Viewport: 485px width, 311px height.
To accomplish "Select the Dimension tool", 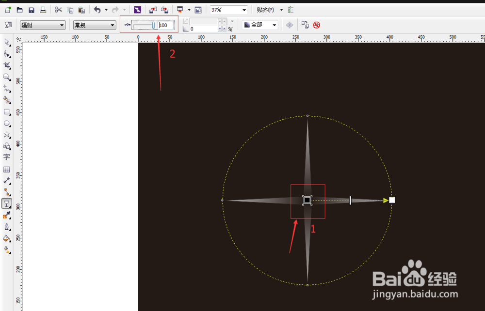I will (7, 181).
